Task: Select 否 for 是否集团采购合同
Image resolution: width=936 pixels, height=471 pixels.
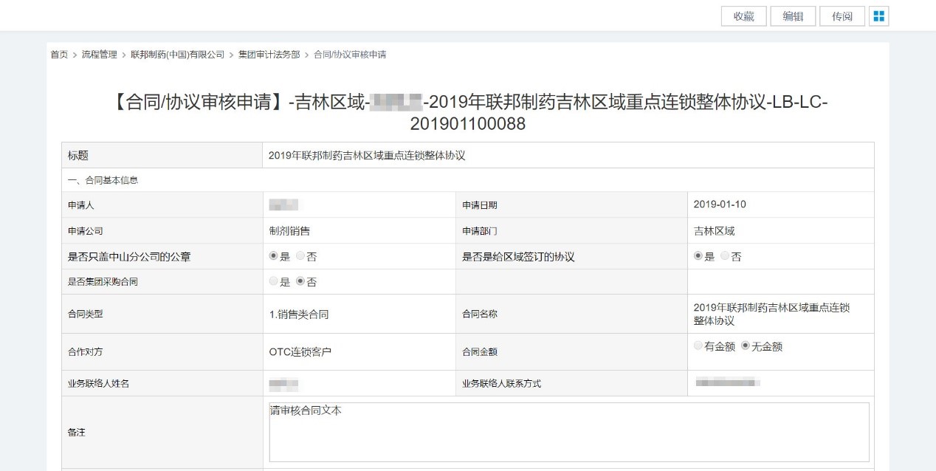Action: coord(300,281)
